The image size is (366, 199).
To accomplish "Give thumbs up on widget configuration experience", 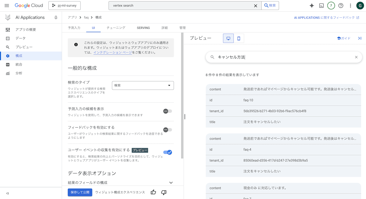I will coord(153,192).
